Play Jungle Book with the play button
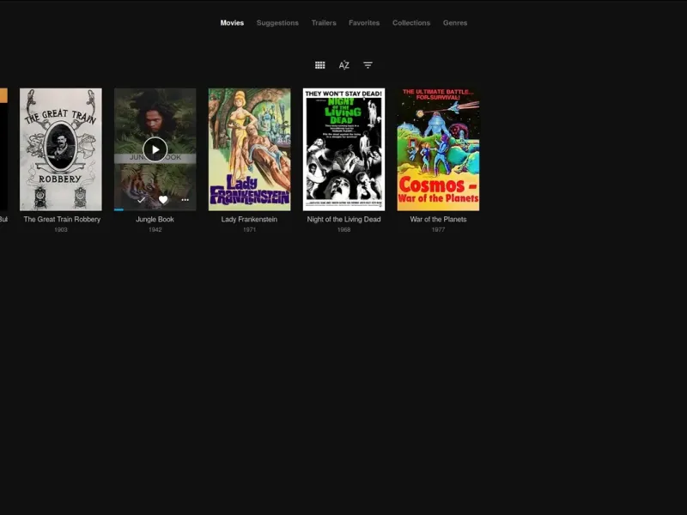 pyautogui.click(x=155, y=149)
